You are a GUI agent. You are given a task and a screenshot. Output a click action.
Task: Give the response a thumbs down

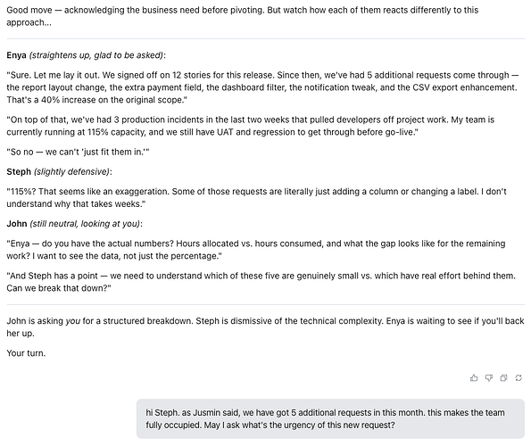click(x=489, y=377)
